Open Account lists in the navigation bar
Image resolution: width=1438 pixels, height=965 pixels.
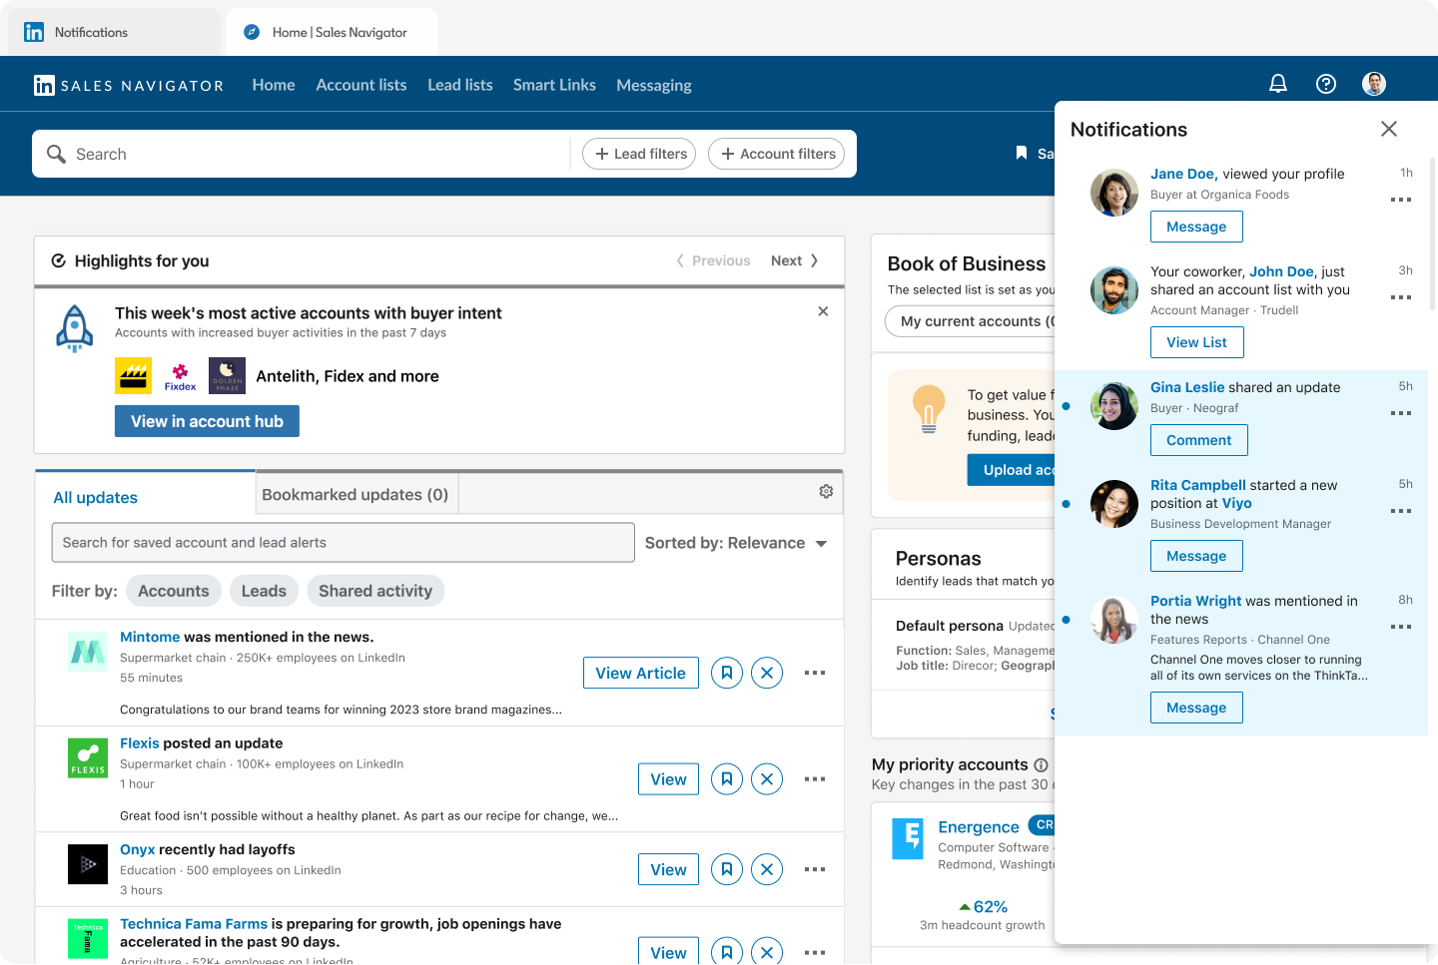point(361,85)
